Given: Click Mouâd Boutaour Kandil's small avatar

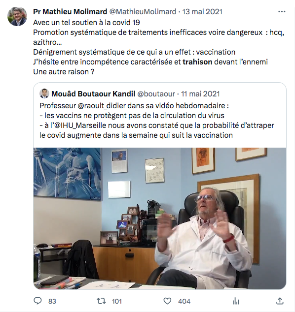Looking at the screenshot, I should [44, 94].
